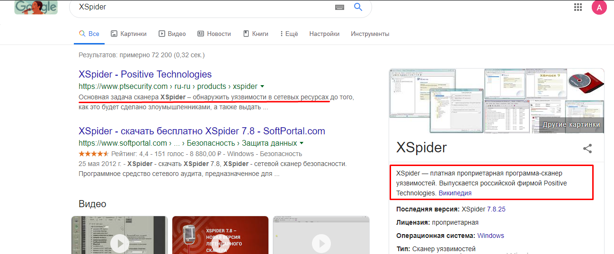Click the blue search magnifier icon
This screenshot has width=614, height=254.
pos(358,7)
